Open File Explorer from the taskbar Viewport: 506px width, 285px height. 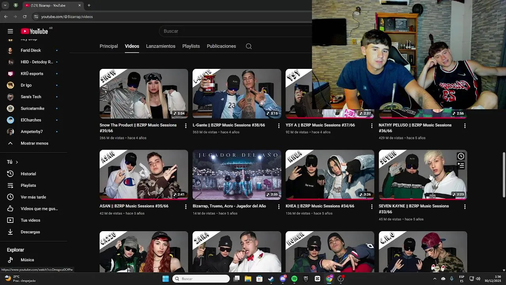click(248, 279)
